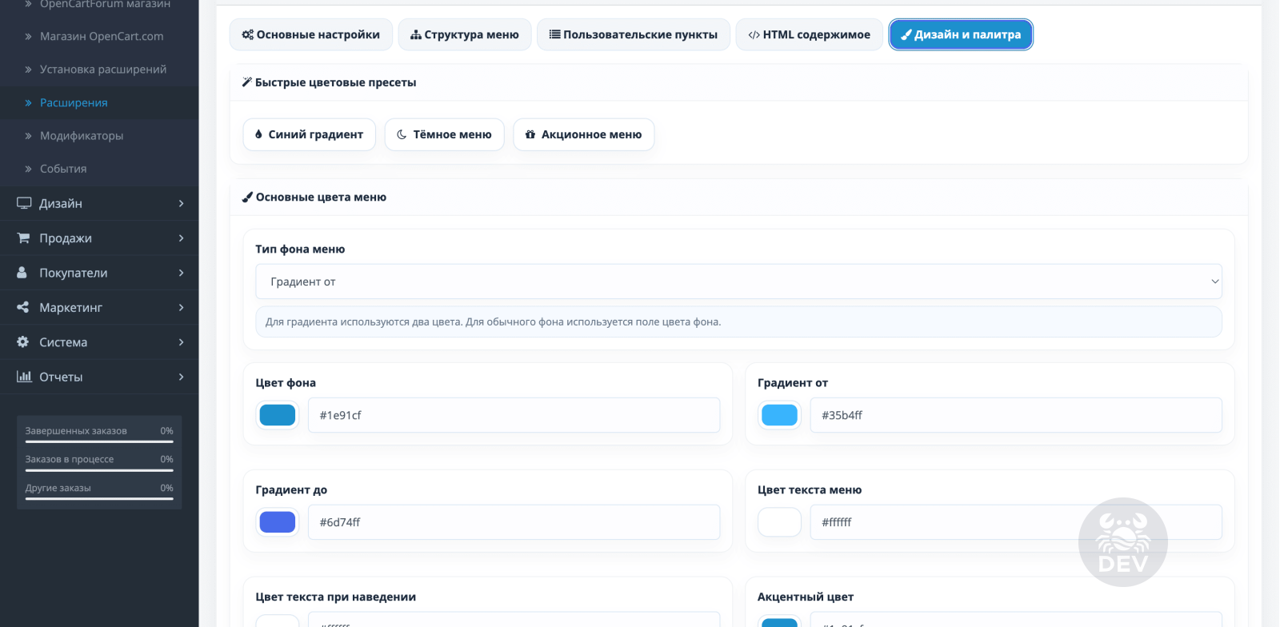This screenshot has width=1280, height=627.
Task: Click the gears icon on Основные настройки
Action: click(248, 34)
